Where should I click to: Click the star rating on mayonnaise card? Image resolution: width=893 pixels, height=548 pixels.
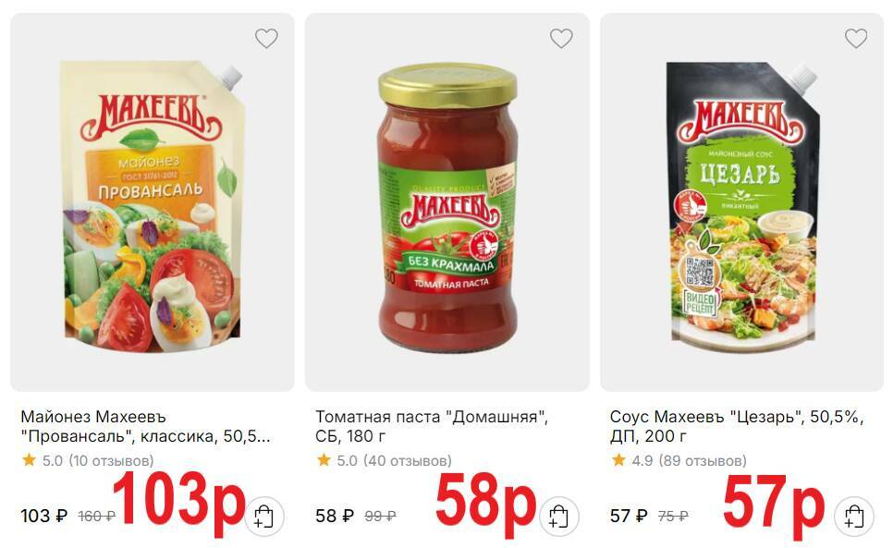point(29,460)
